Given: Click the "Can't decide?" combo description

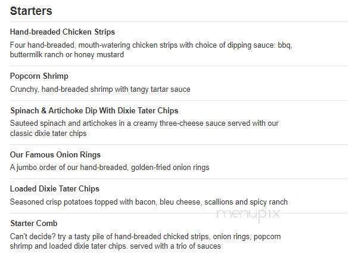Looking at the screenshot, I should coord(145,242).
